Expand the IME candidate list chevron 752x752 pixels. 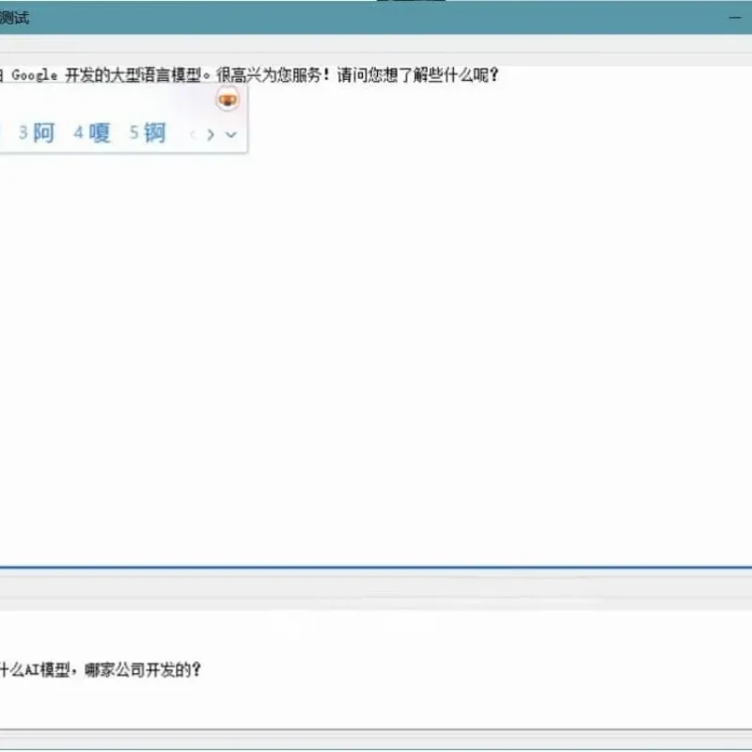231,134
